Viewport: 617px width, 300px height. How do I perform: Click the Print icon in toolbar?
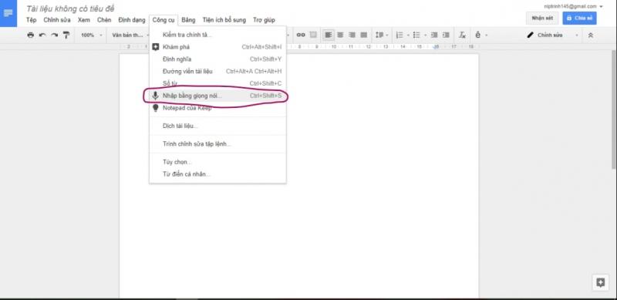point(31,35)
